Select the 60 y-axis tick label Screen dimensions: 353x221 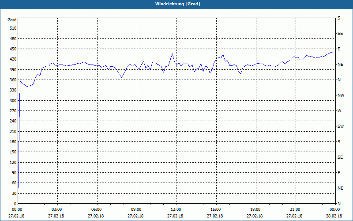pyautogui.click(x=14, y=183)
